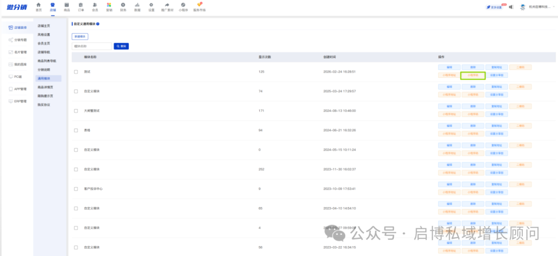
Task: Focus the 模块名称 search input field
Action: coord(91,46)
